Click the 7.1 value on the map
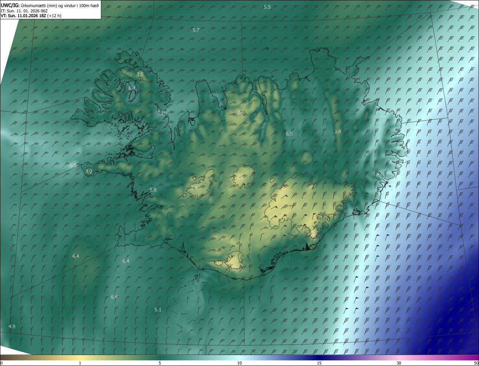 (x=160, y=113)
